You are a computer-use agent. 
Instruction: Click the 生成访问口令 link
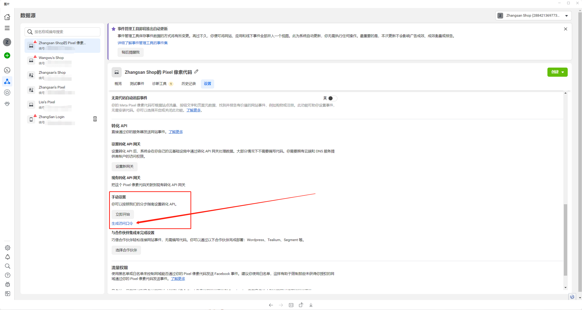[122, 223]
